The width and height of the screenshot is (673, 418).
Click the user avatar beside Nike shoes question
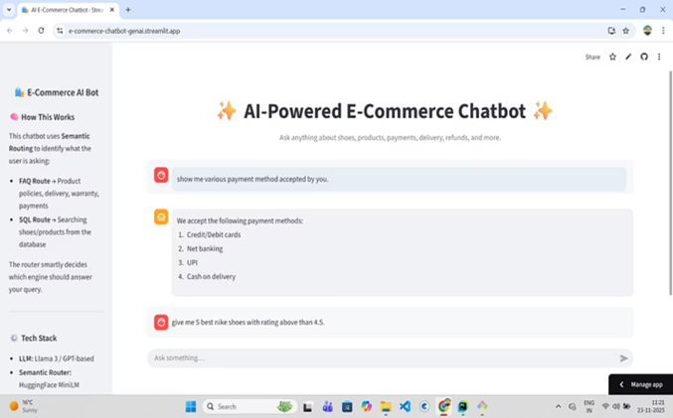pos(161,322)
